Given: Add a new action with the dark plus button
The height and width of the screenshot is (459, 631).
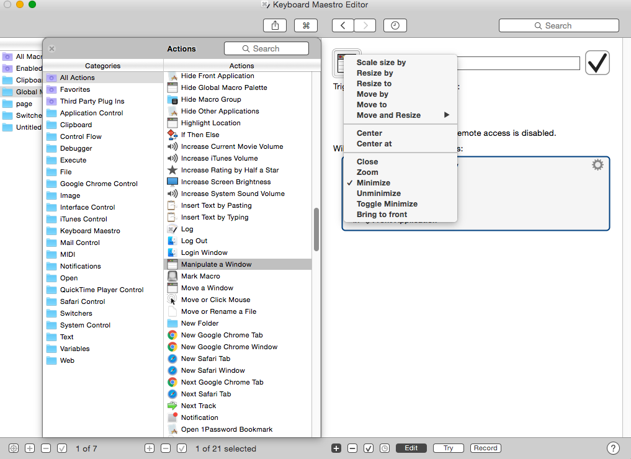Looking at the screenshot, I should (x=336, y=448).
